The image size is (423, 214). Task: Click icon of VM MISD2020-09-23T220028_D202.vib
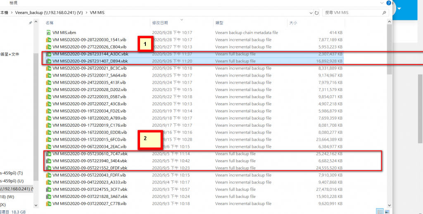click(49, 89)
